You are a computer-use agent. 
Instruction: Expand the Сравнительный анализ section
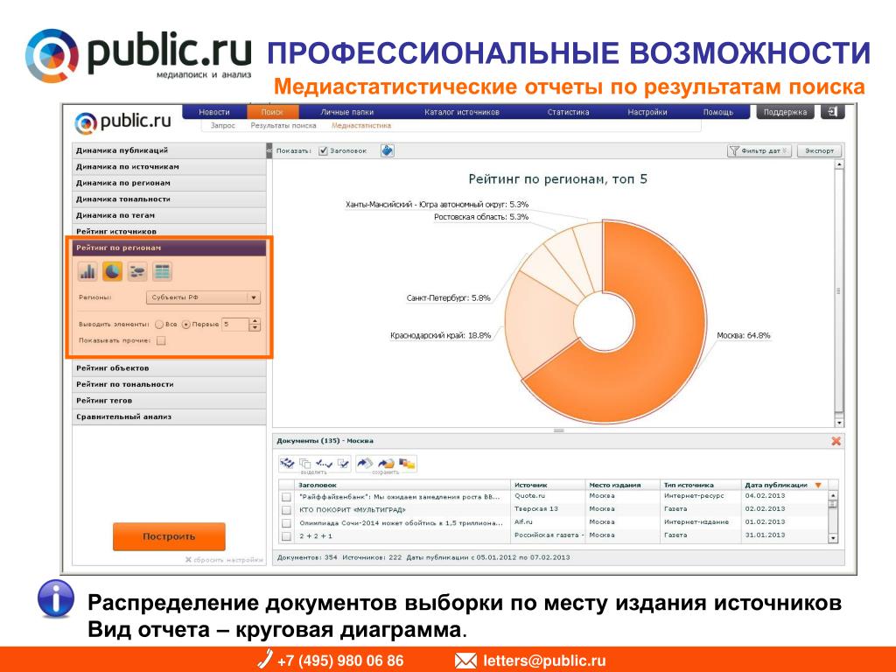coord(169,416)
